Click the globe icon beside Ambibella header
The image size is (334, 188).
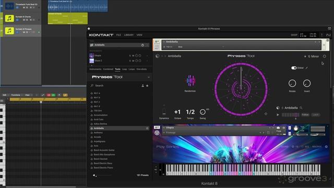click(x=158, y=56)
